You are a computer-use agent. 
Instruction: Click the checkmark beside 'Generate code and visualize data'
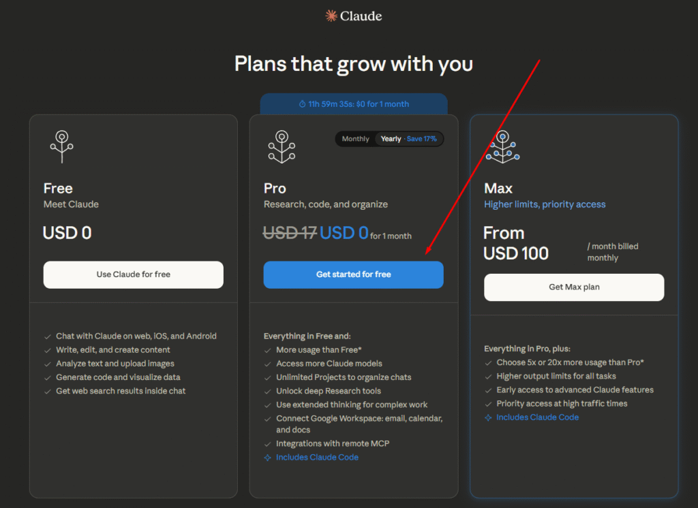[47, 377]
